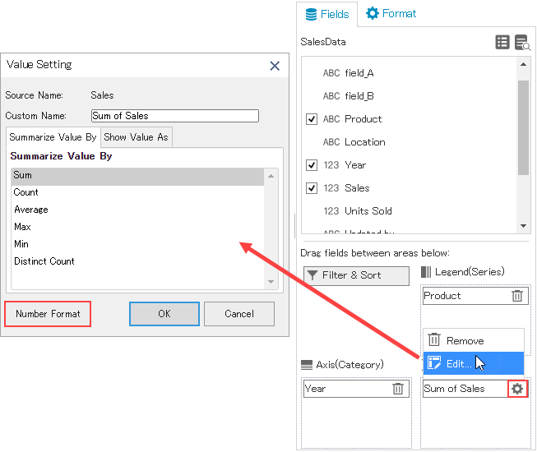Open the Fields tab

point(326,14)
